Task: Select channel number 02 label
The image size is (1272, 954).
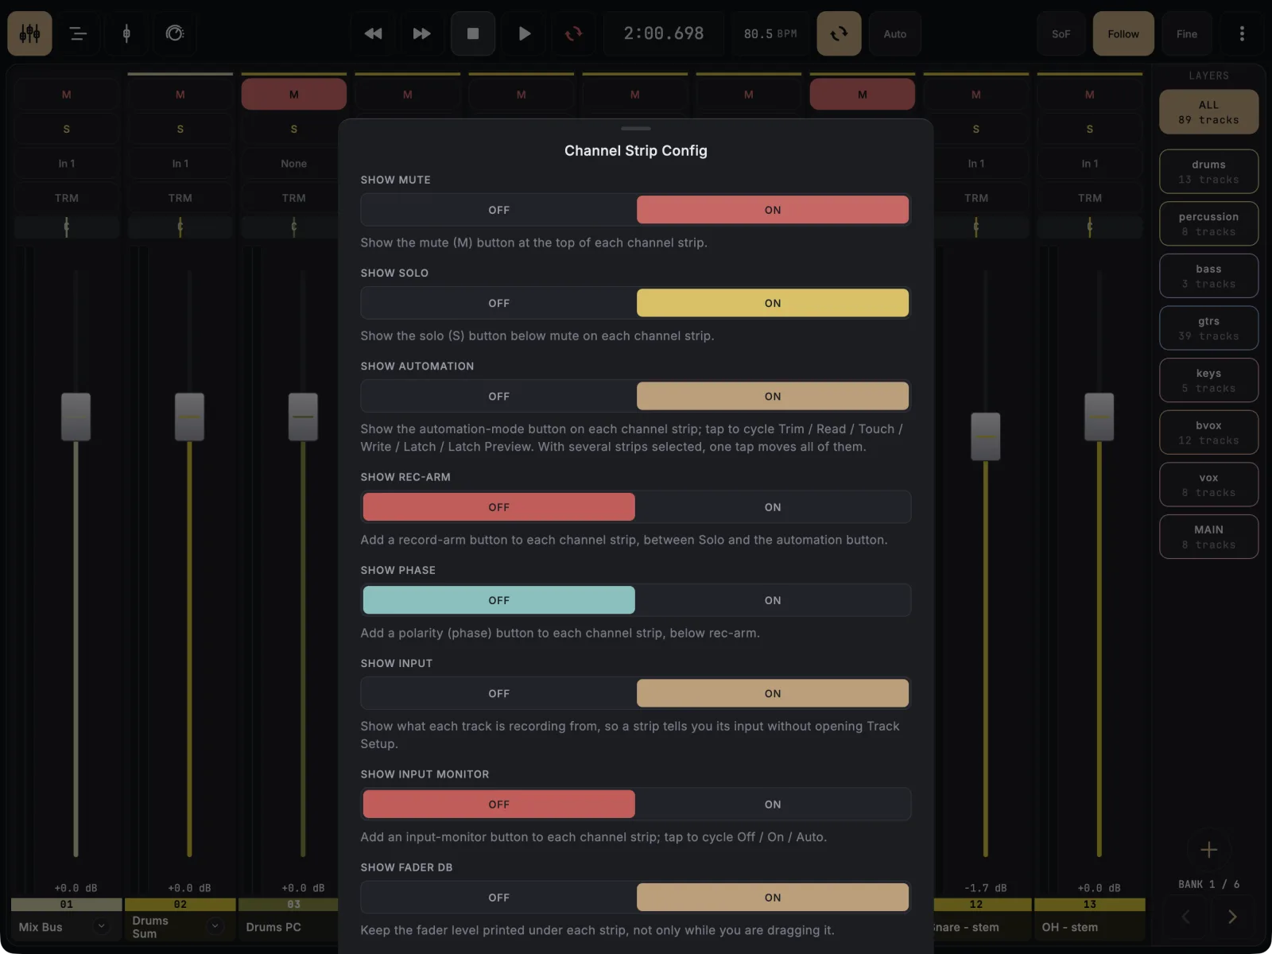Action: (x=180, y=905)
